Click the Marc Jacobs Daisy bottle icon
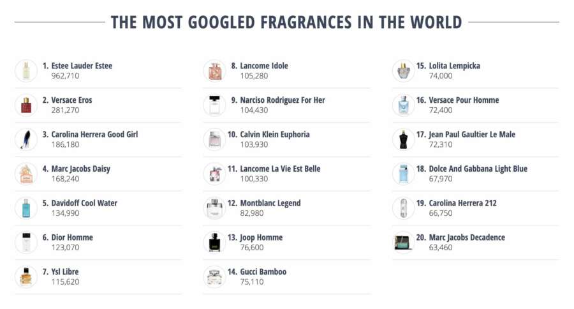The image size is (574, 309). point(26,174)
